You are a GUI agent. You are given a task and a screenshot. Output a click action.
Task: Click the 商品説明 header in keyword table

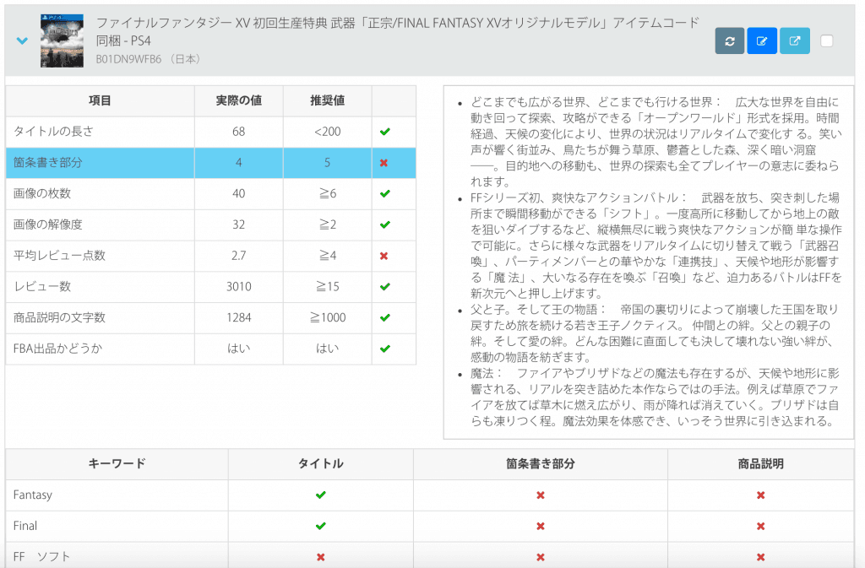point(761,464)
